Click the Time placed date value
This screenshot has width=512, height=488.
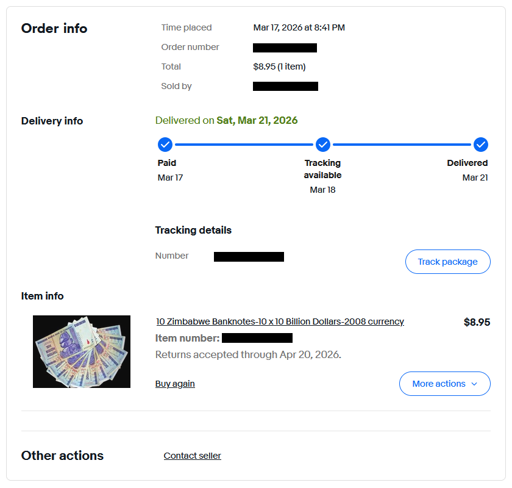coord(299,27)
